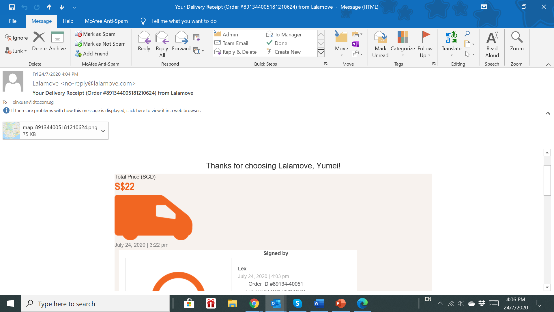Open the Related items dropdown

tap(470, 44)
